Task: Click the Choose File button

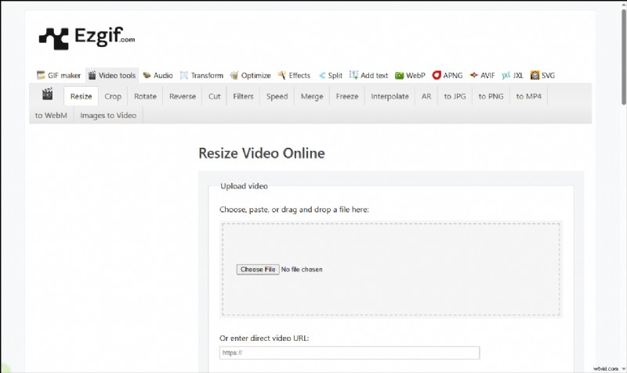Action: 258,269
